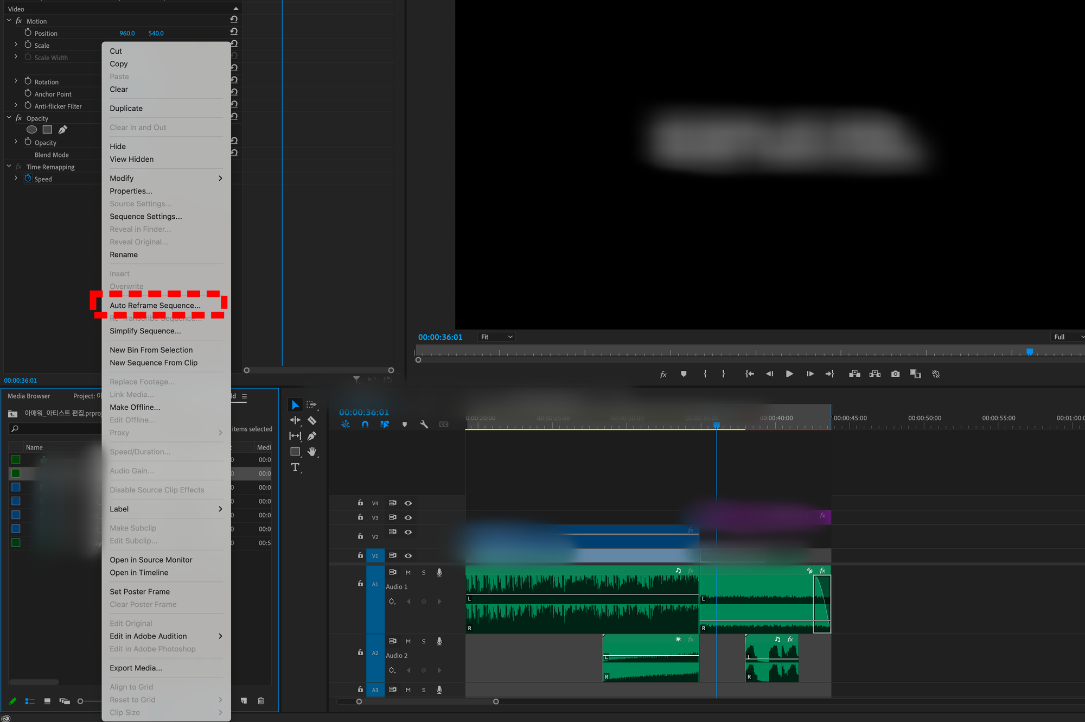Click the Position X value 960.0
This screenshot has height=722, width=1085.
[127, 33]
